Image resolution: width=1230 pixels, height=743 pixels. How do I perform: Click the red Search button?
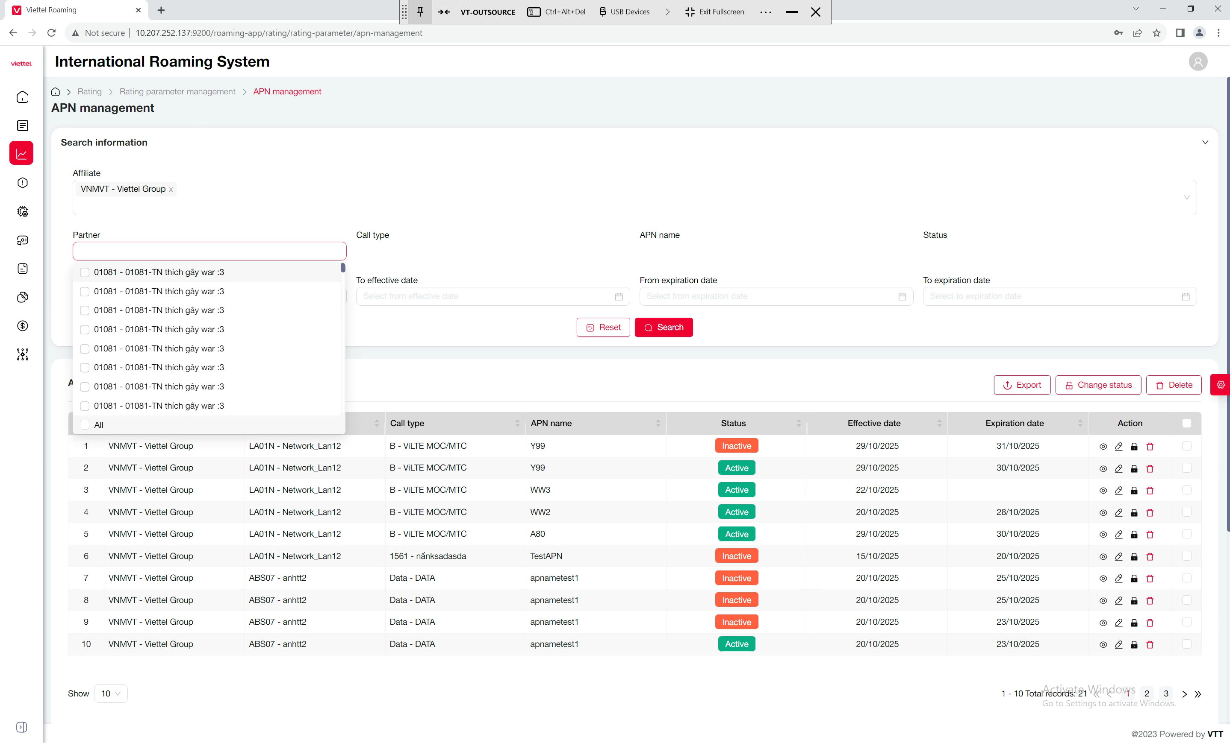664,328
